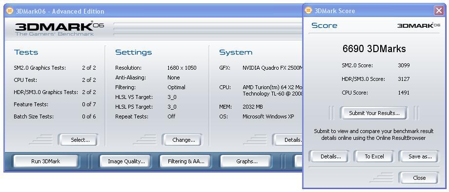Click the Score heading in dialog
The image size is (449, 192).
point(324,25)
